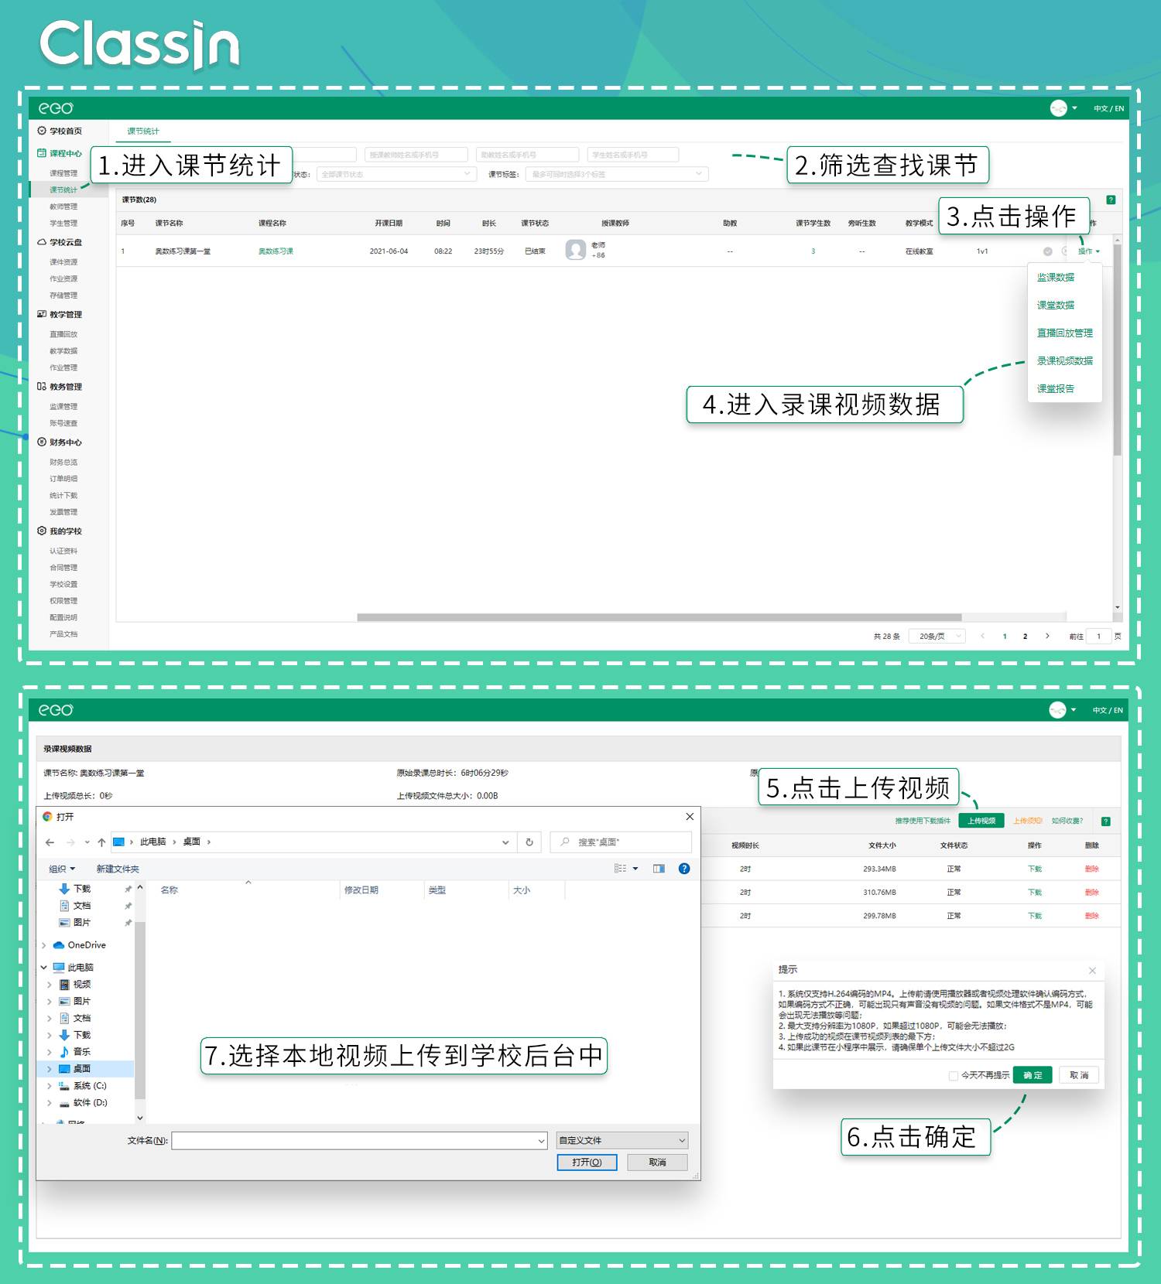Go to 订单明细 in the sidebar

[x=63, y=479]
